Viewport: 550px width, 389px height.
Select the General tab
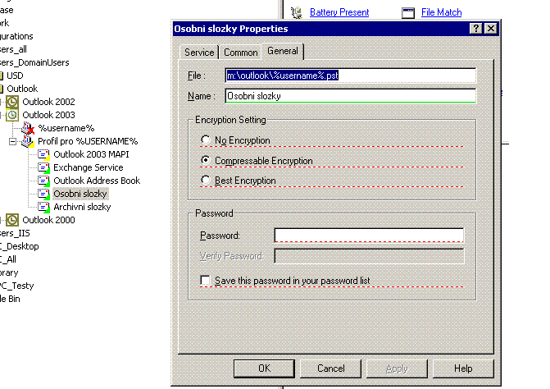click(x=283, y=51)
